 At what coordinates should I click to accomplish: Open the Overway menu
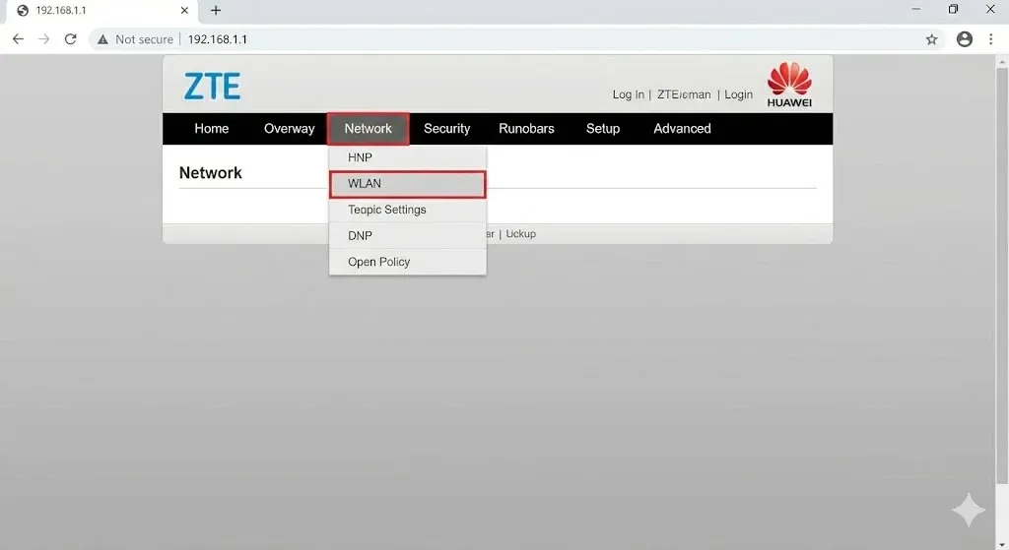point(289,129)
